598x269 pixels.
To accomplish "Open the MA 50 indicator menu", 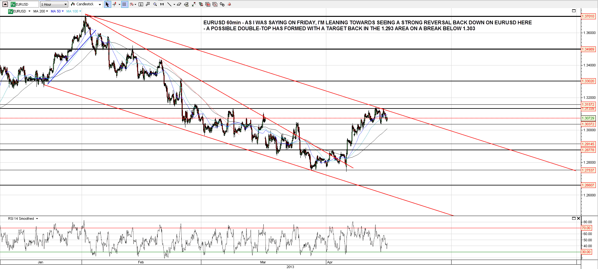I will point(57,11).
